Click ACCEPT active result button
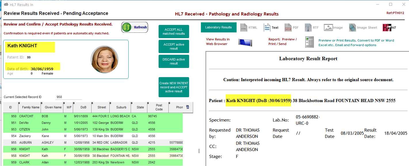Image resolution: width=409 pixels, height=166 pixels. [174, 46]
